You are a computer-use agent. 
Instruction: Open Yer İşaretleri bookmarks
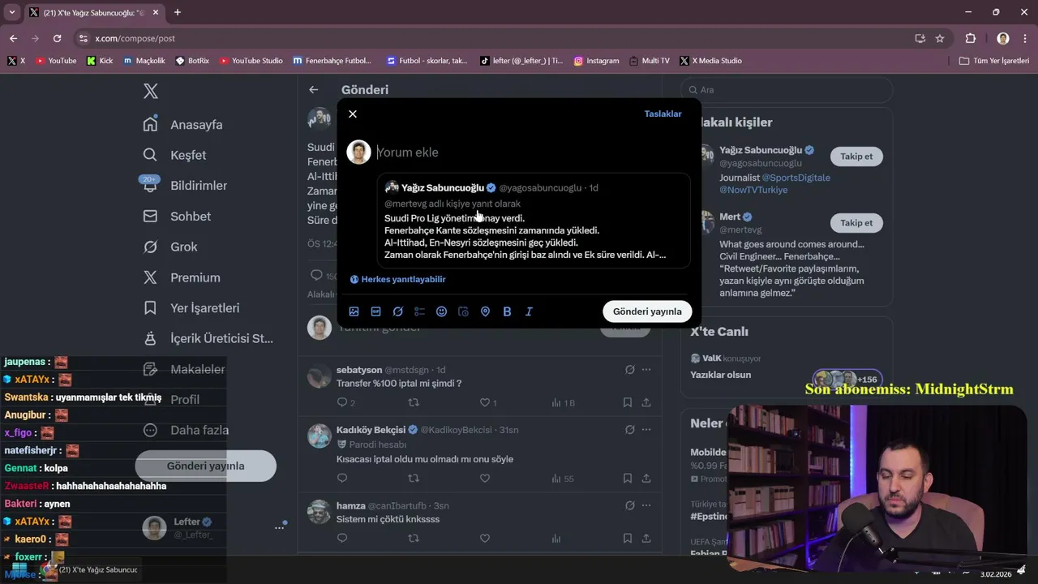[x=191, y=308]
